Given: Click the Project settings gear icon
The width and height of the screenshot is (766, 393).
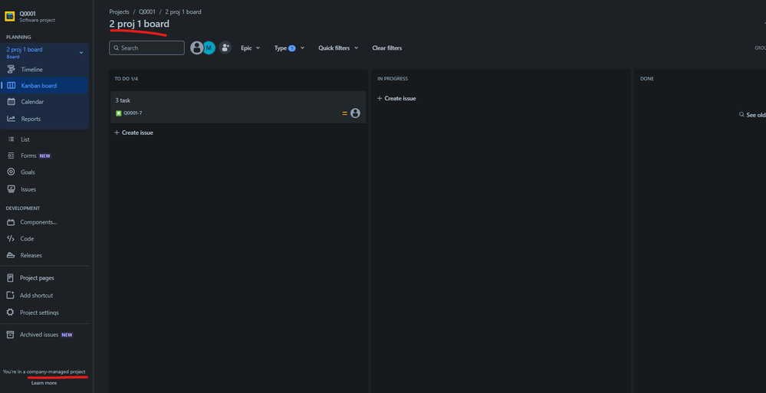Looking at the screenshot, I should (10, 312).
